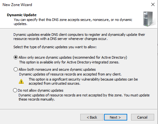Click the header subtitle about DNS zone updates
The width and height of the screenshot is (158, 124).
73,22
